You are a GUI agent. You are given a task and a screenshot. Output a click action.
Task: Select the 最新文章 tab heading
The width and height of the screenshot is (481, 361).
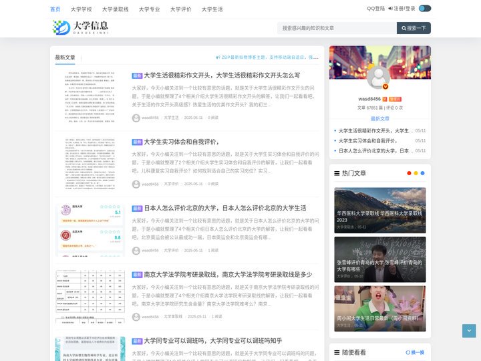pyautogui.click(x=65, y=57)
